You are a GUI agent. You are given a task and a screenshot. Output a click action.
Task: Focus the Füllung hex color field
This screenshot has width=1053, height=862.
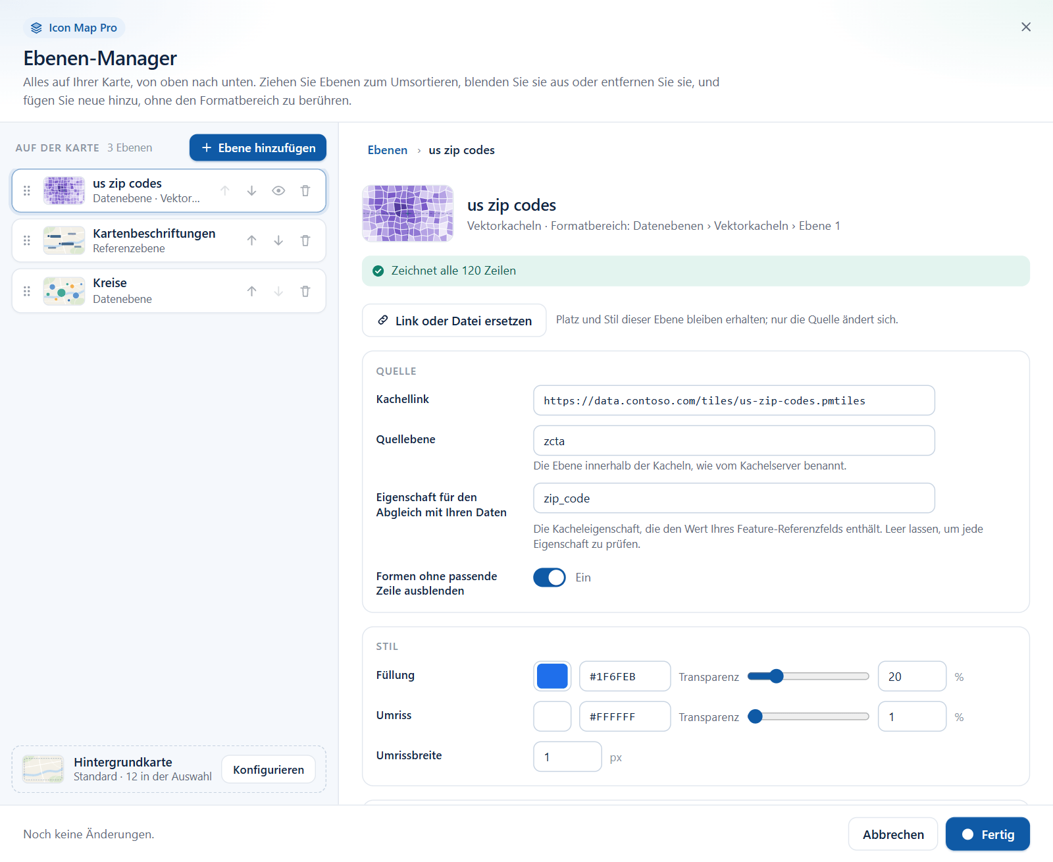625,676
